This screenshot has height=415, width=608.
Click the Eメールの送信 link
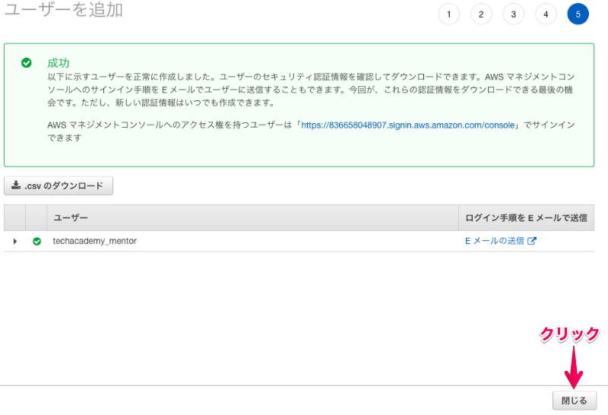coord(494,241)
